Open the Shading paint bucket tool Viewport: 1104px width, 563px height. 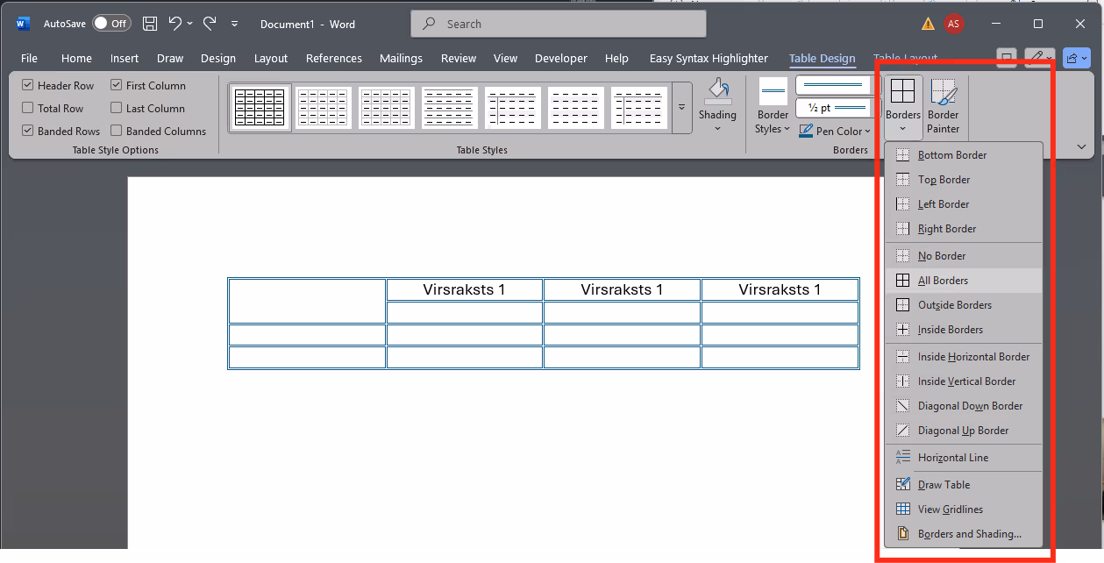point(717,91)
